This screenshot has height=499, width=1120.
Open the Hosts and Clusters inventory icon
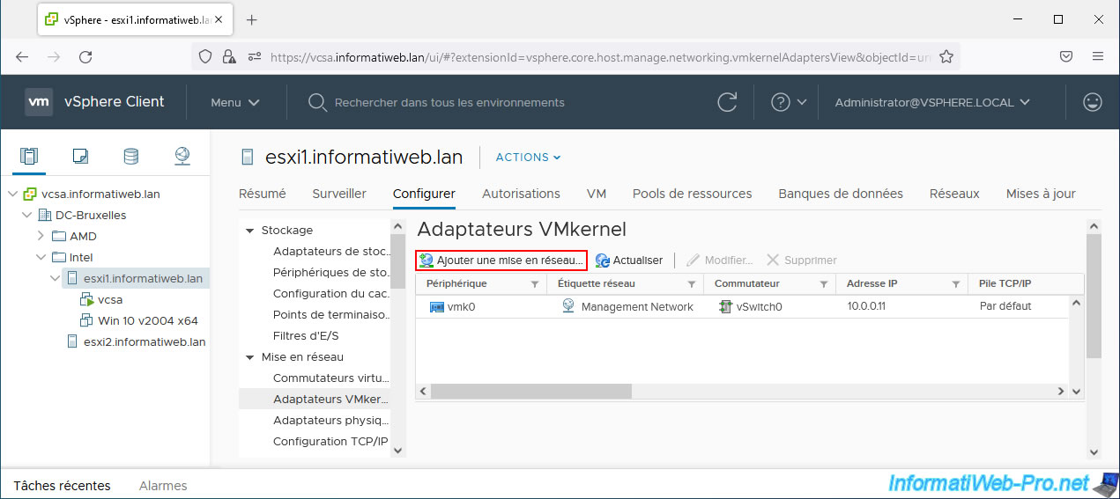coord(29,157)
